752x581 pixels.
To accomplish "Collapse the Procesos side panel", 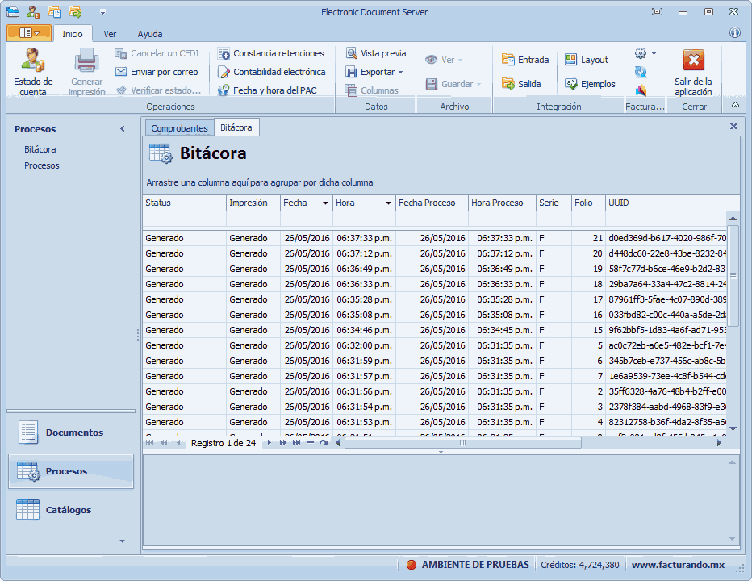I will 123,129.
